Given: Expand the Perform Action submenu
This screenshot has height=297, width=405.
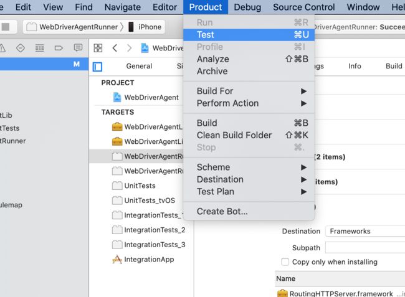Looking at the screenshot, I should [x=249, y=103].
